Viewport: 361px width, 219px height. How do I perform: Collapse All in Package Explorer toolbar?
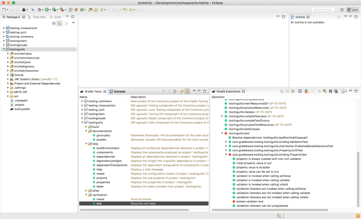pos(54,23)
